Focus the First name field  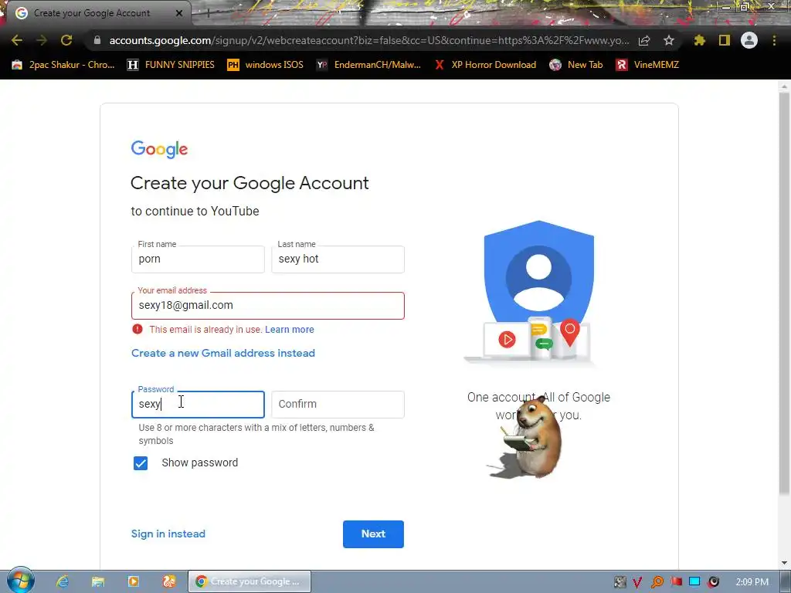pos(198,259)
